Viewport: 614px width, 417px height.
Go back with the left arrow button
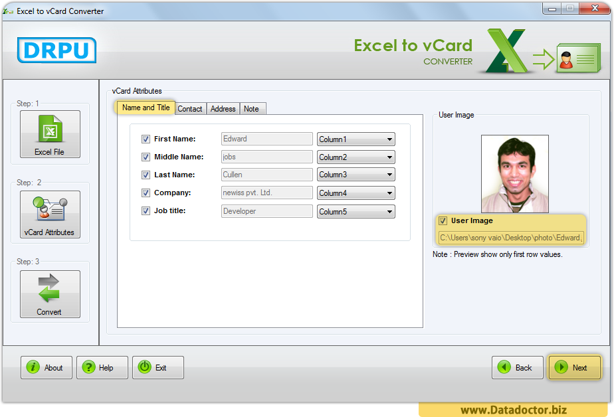(x=517, y=367)
